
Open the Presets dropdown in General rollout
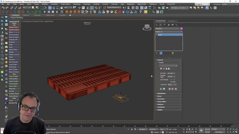168,66
